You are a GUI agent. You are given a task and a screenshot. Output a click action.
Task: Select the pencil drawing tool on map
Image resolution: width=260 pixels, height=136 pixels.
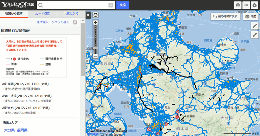[x=255, y=26]
